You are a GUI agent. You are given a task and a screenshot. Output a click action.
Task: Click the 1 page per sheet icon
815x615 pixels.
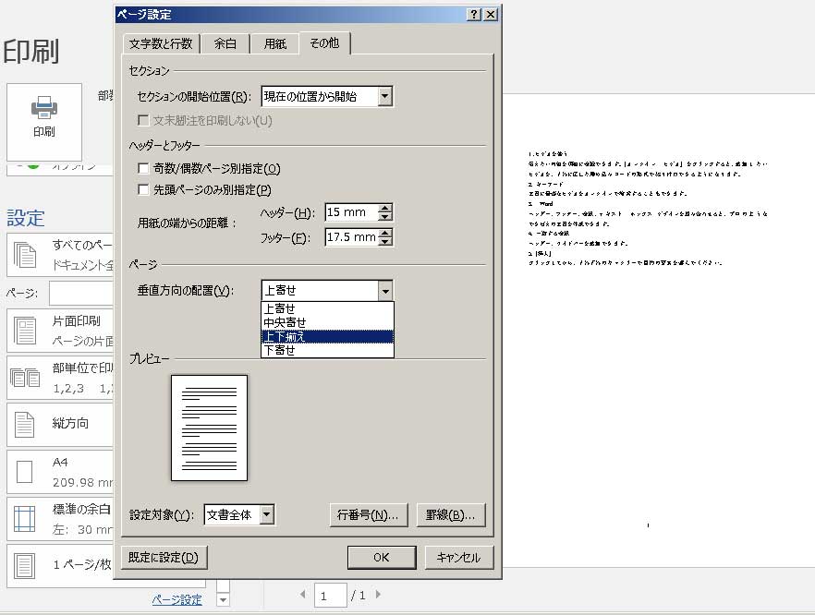coord(25,565)
